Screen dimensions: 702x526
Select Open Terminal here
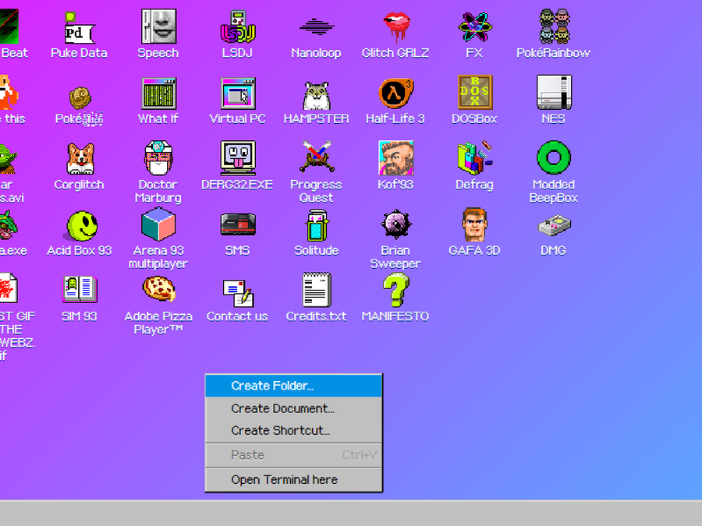(x=294, y=480)
